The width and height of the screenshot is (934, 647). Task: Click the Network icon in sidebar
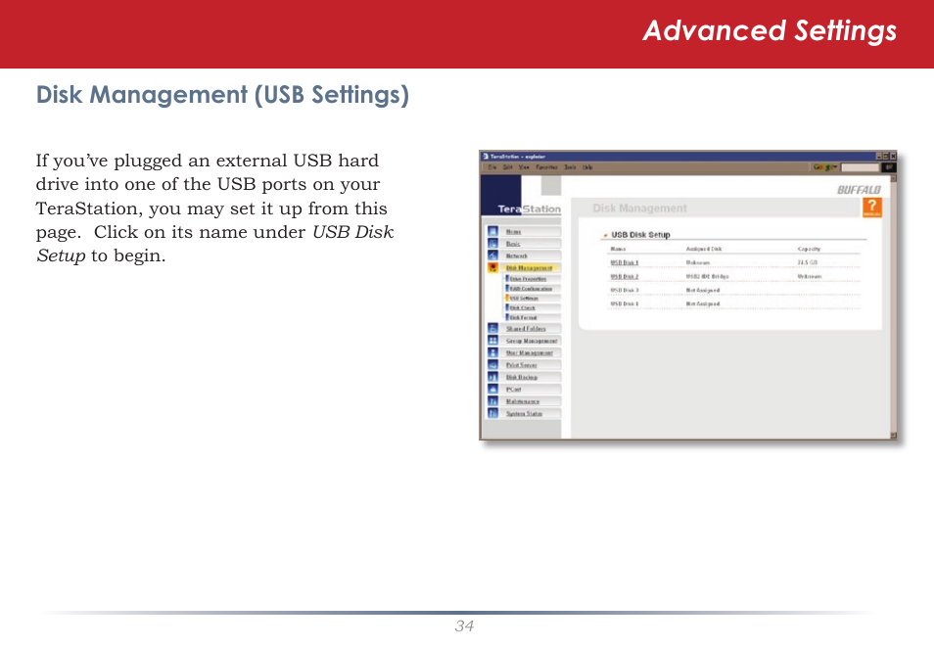point(492,255)
